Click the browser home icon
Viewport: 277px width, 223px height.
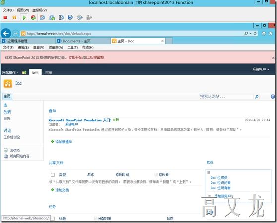[264, 33]
